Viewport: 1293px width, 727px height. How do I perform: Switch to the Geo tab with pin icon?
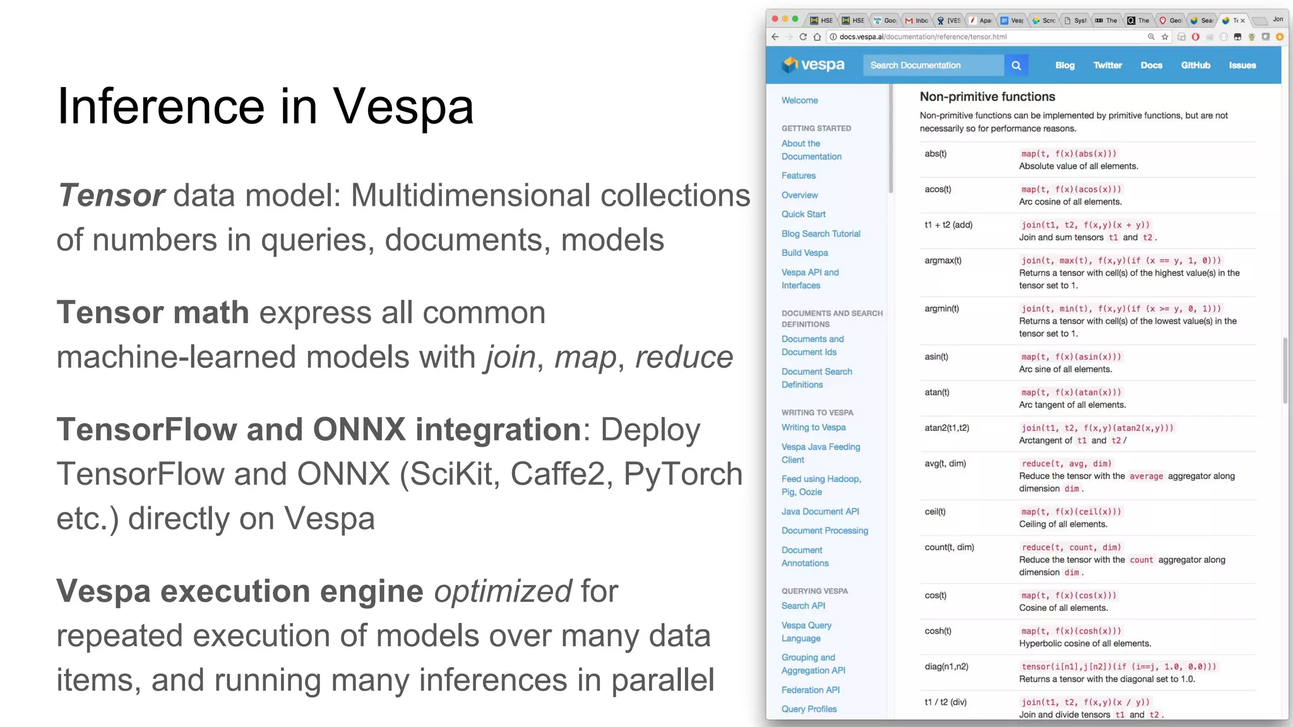pyautogui.click(x=1171, y=20)
